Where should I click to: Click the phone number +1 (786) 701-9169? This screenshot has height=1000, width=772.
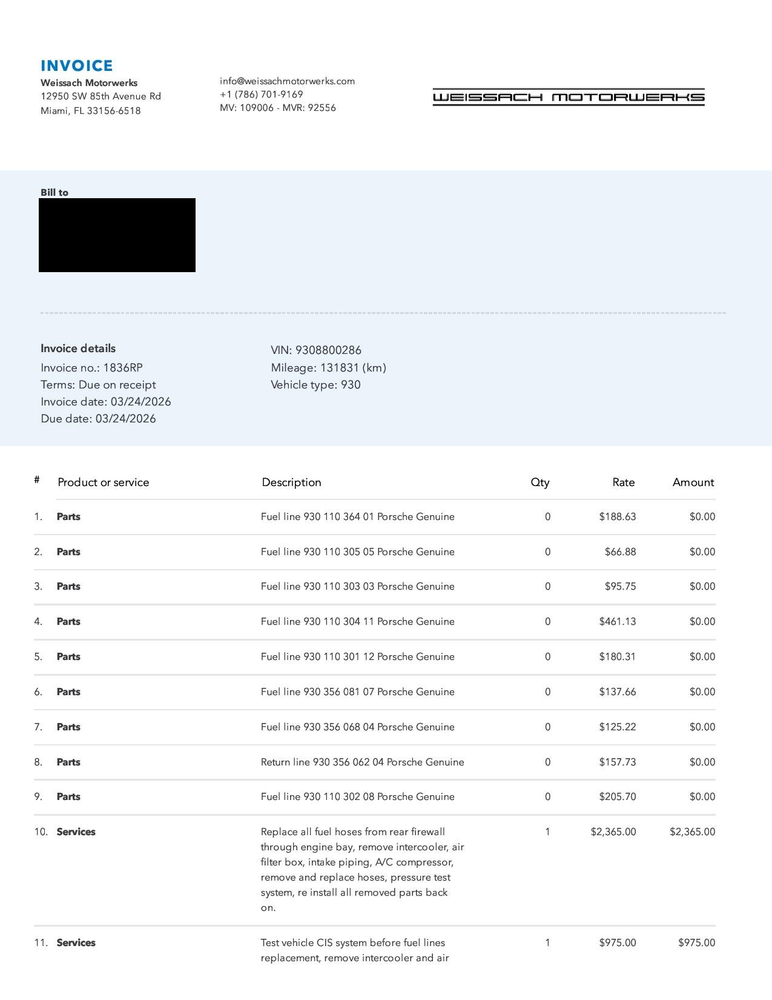tap(261, 95)
